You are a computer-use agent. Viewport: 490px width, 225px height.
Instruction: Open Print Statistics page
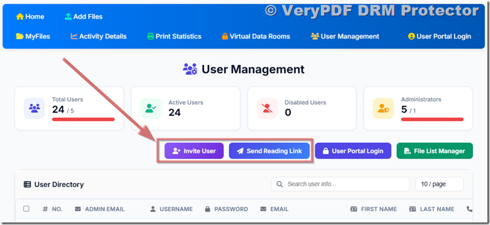coord(174,36)
